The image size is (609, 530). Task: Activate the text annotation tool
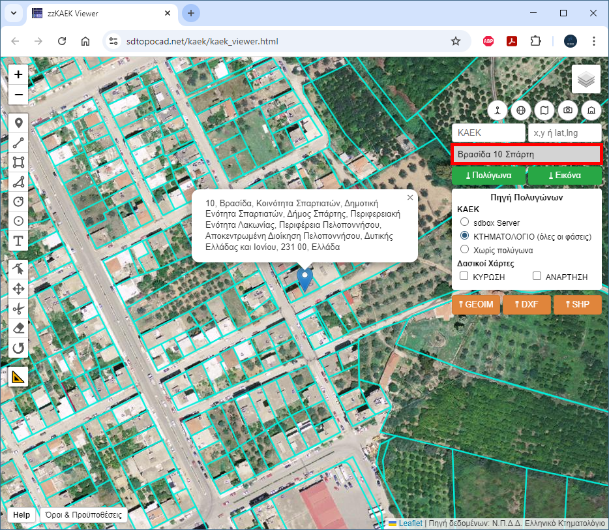pos(18,241)
